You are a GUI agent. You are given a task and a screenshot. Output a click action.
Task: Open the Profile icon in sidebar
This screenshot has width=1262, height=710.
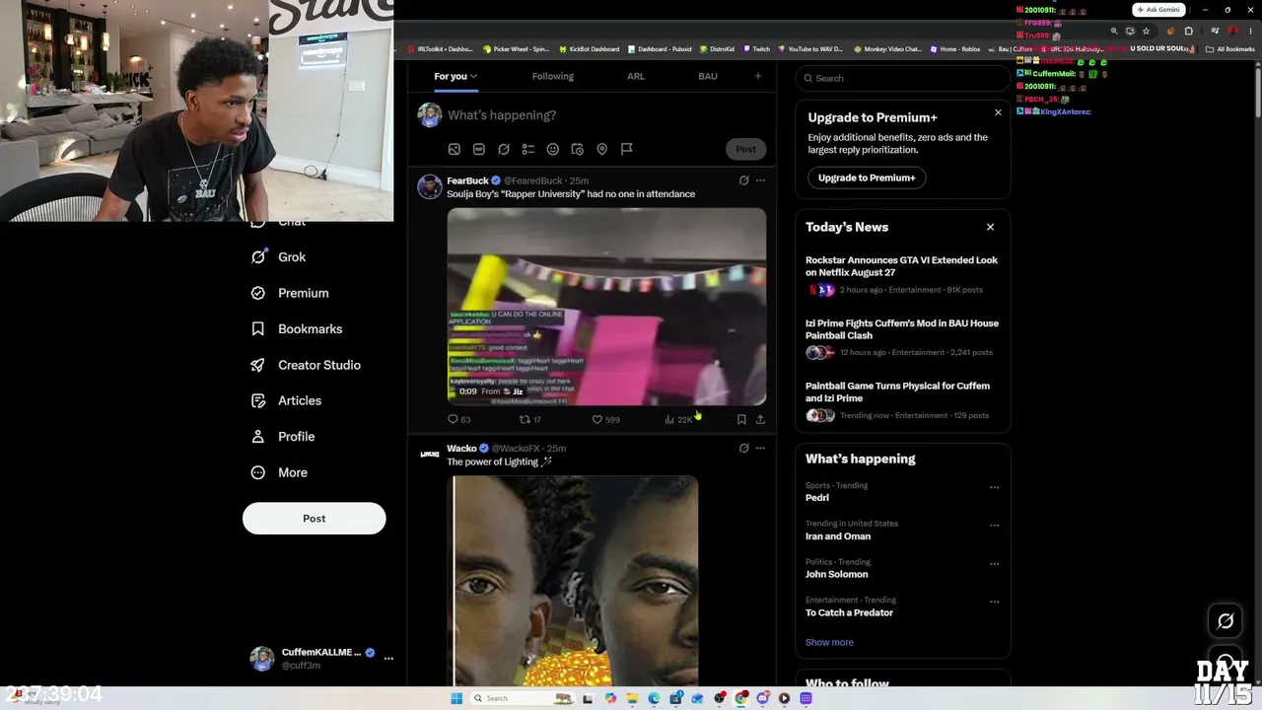tap(258, 436)
